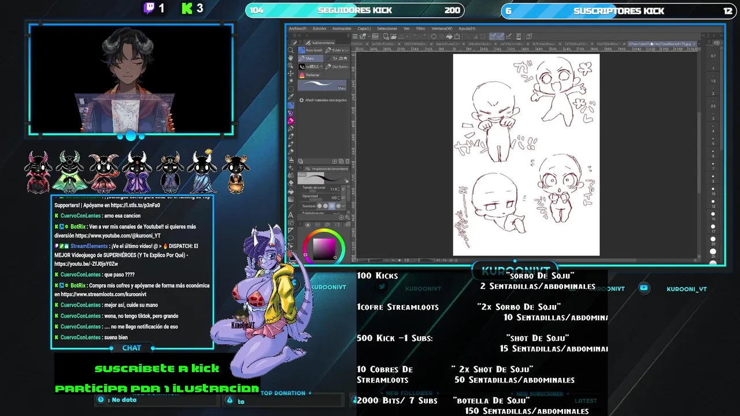The width and height of the screenshot is (740, 416).
Task: Open the brush size dynamics dropdown button
Action: point(343,189)
